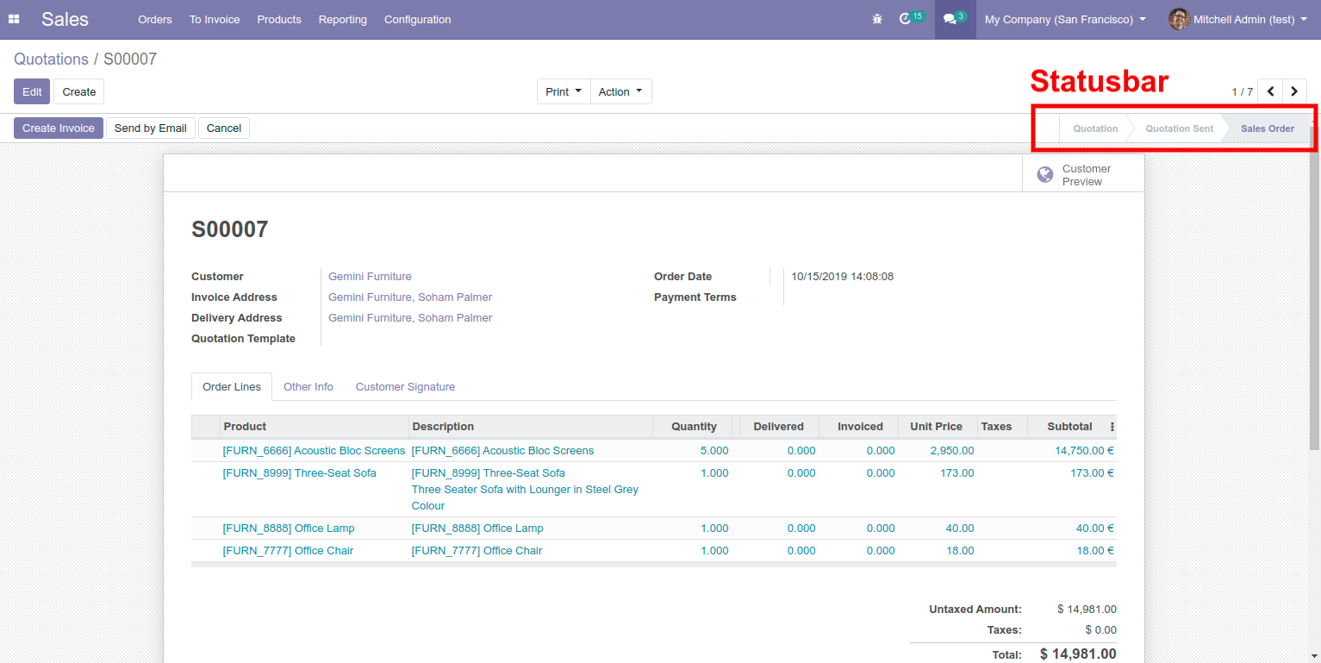Go back to Quotations breadcrumb
Image resolution: width=1321 pixels, height=663 pixels.
pos(51,59)
